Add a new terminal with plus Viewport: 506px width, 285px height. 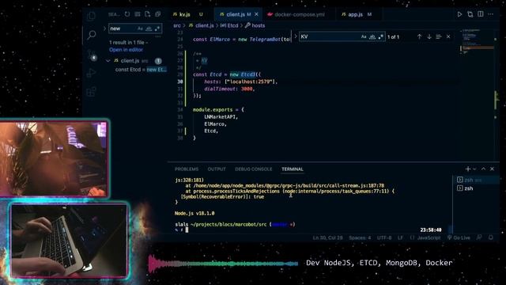pyautogui.click(x=467, y=169)
